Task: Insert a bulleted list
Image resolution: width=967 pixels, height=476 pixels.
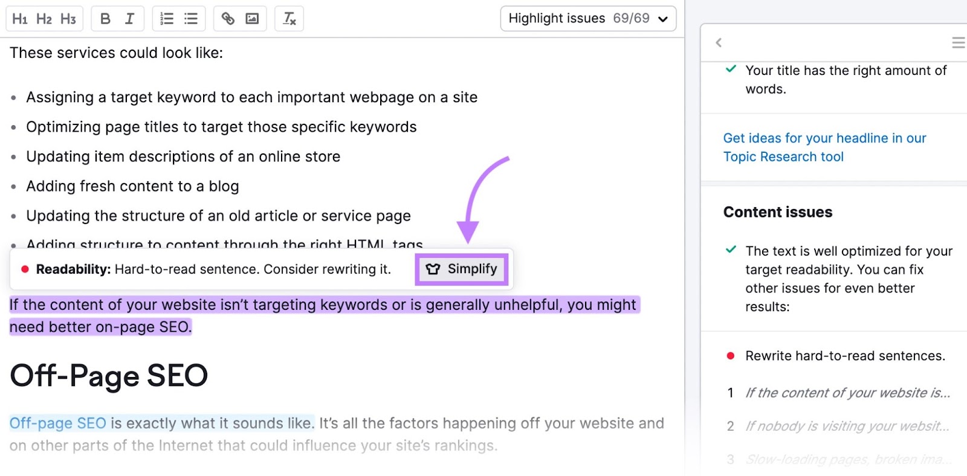Action: 191,19
